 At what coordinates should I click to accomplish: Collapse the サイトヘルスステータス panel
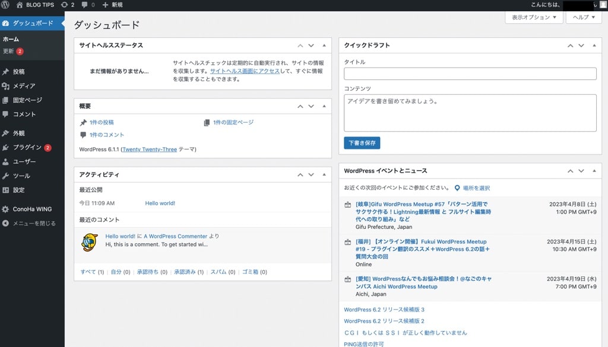(324, 45)
